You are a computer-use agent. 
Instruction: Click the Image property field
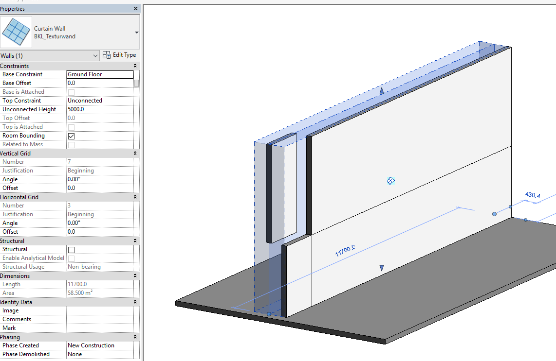(100, 310)
